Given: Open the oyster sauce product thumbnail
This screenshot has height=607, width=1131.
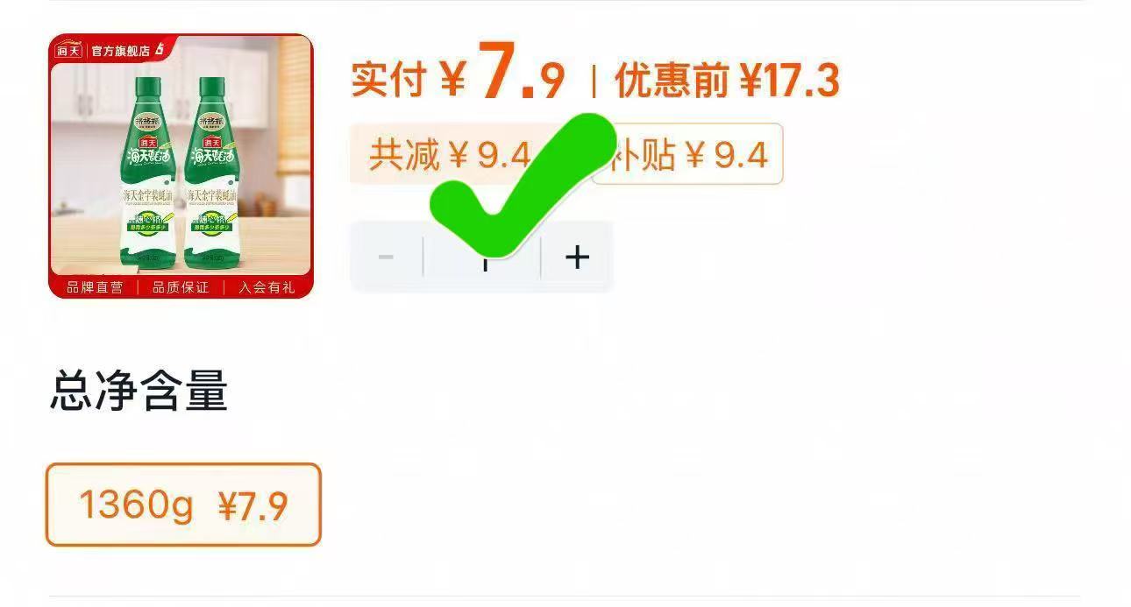Looking at the screenshot, I should point(181,166).
